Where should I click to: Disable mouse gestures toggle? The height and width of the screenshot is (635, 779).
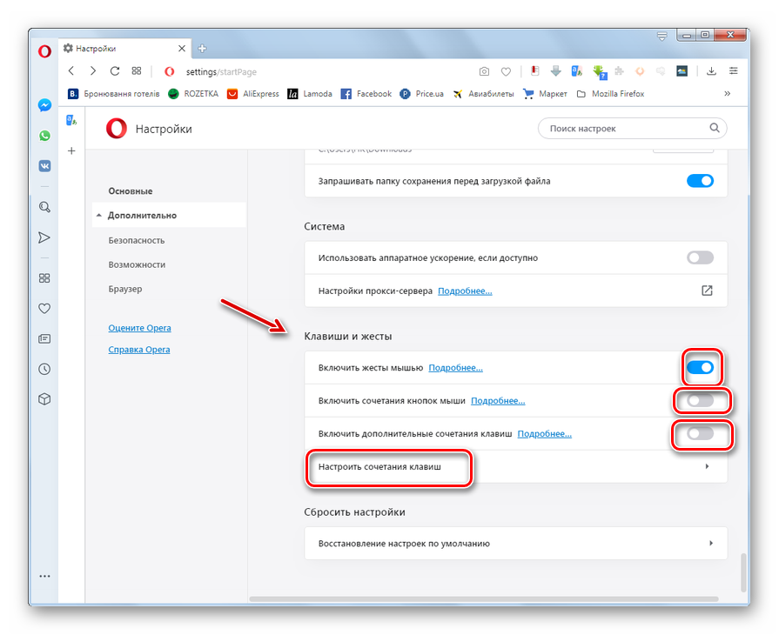(700, 367)
